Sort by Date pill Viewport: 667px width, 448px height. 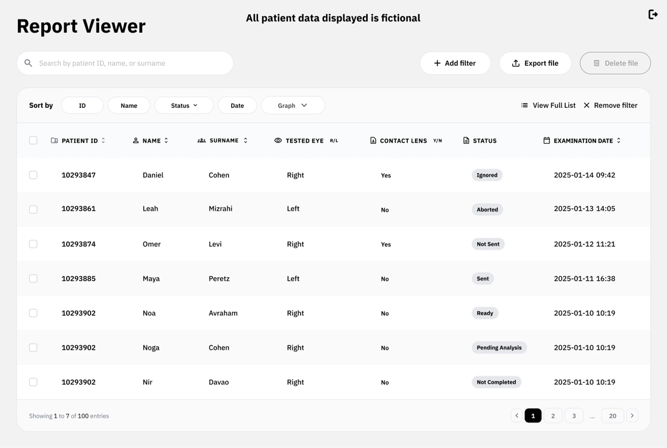237,105
